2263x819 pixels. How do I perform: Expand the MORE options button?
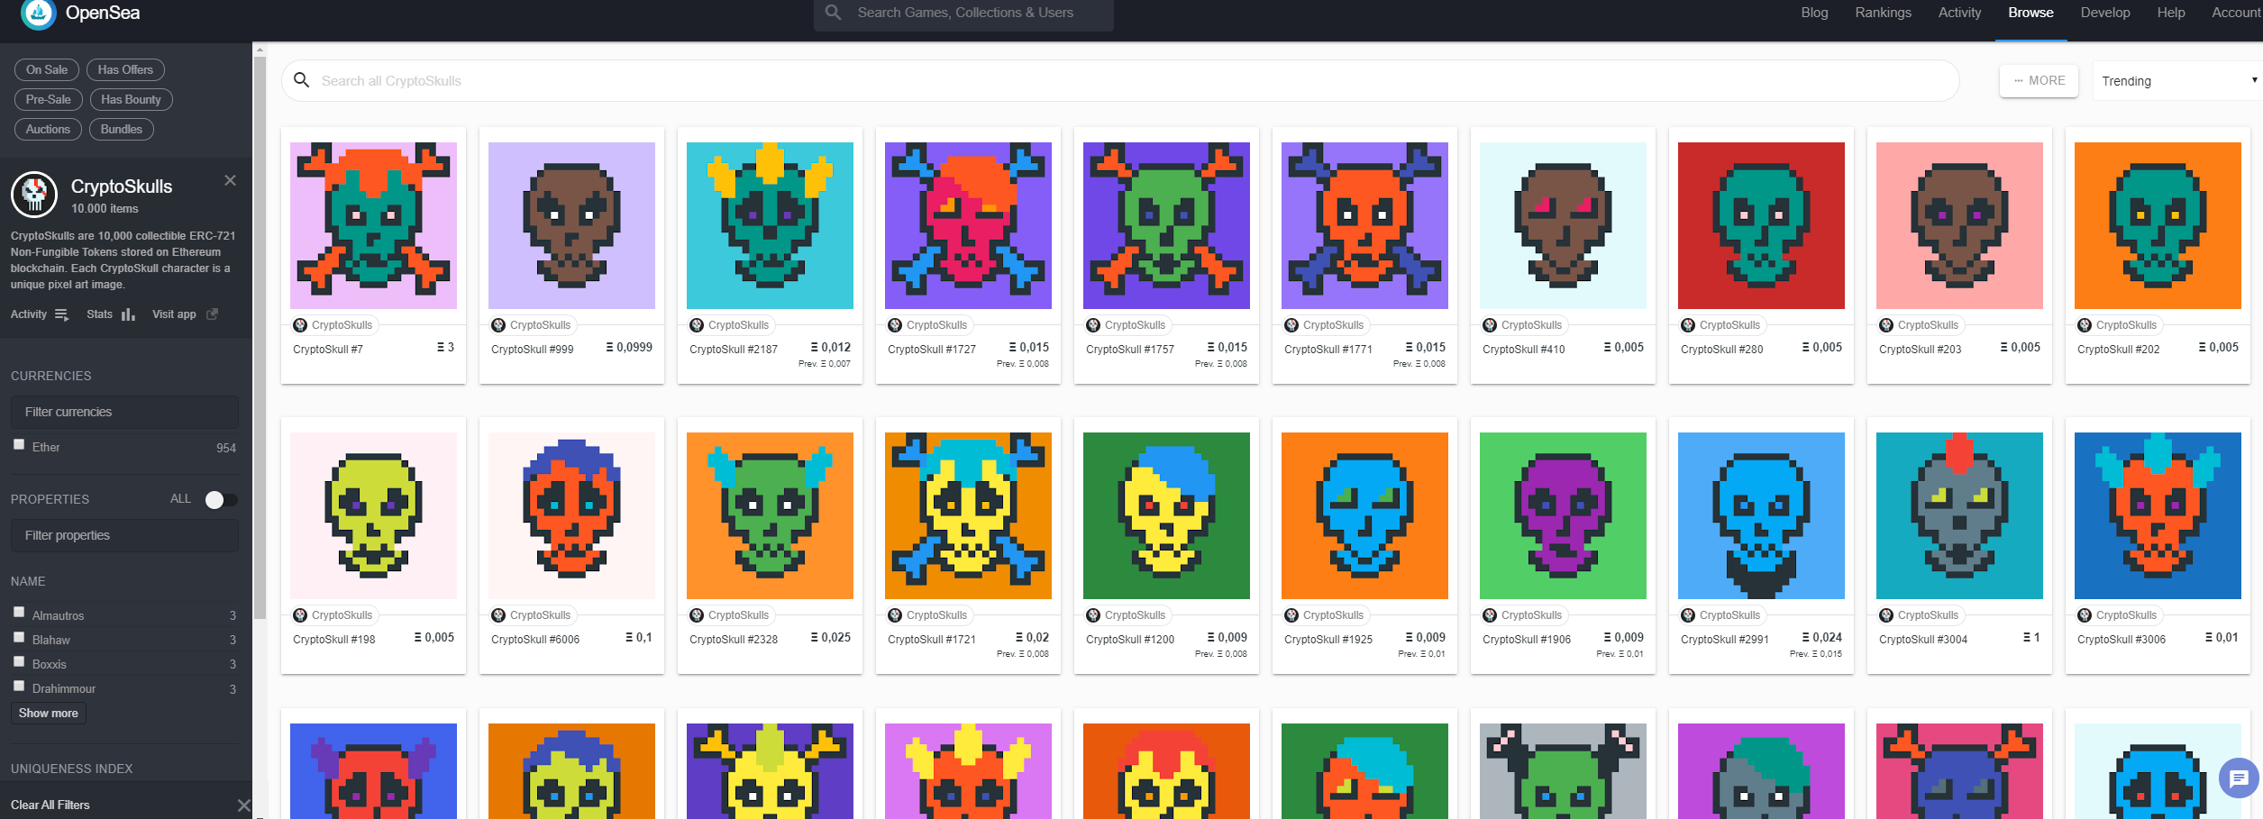[x=2039, y=80]
